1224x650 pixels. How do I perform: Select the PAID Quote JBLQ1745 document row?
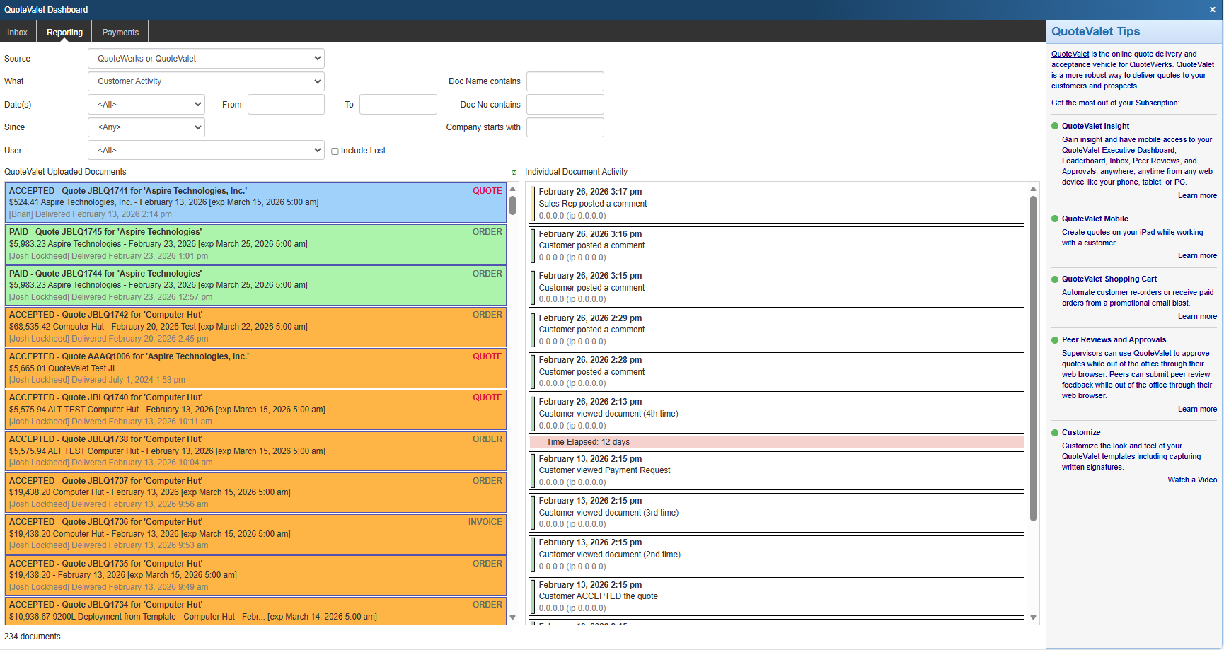point(255,244)
